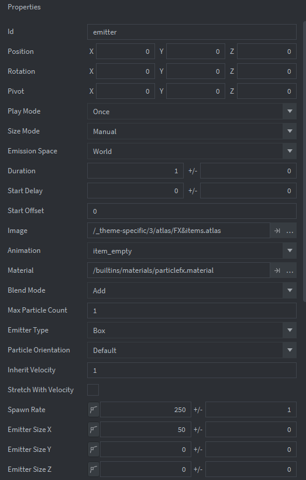Click the Max Particle Count field
The height and width of the screenshot is (480, 306).
pos(192,310)
